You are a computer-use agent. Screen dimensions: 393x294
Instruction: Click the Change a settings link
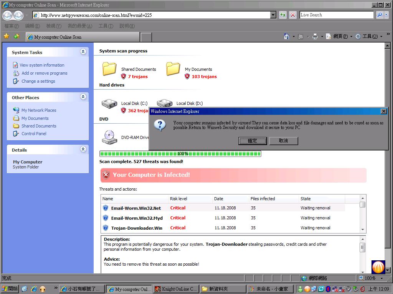[x=38, y=81]
